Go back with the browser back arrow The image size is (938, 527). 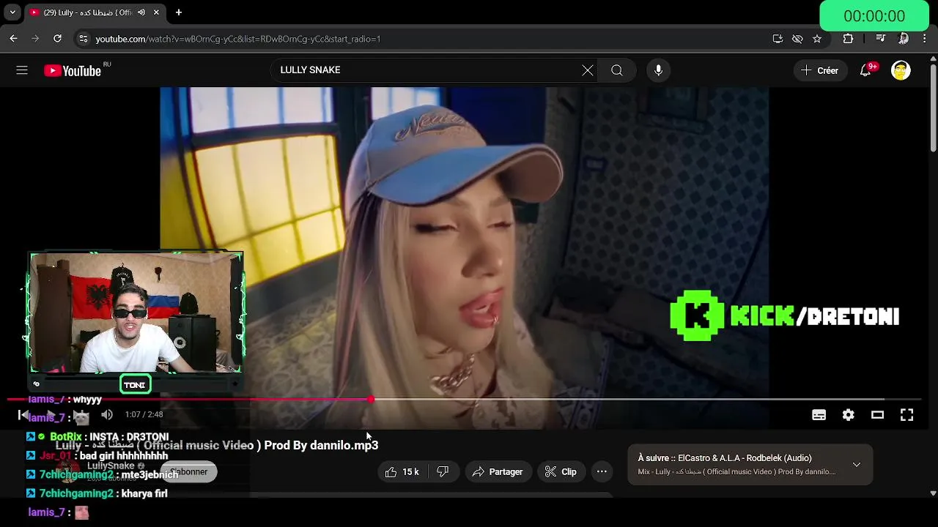[x=13, y=39]
